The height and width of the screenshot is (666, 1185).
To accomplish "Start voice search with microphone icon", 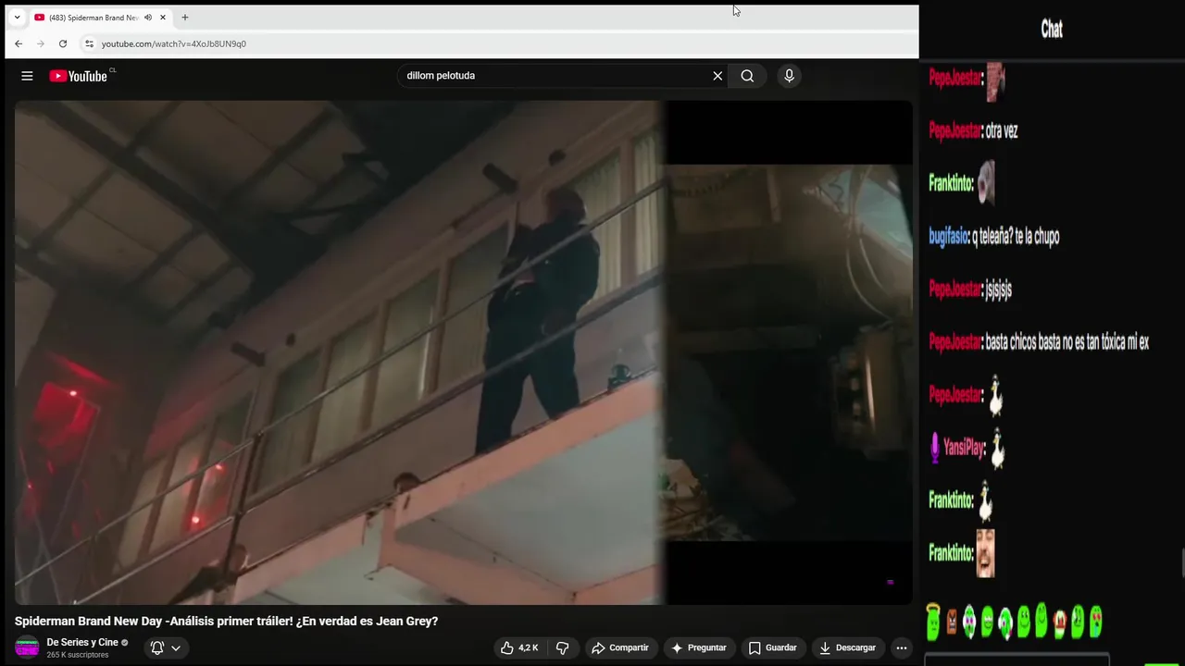I will [789, 76].
